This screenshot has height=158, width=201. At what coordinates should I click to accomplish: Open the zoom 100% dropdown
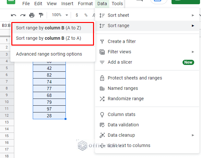(x=60, y=15)
